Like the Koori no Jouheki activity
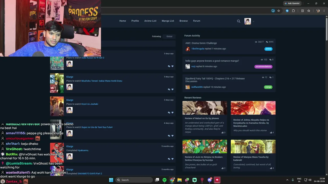Image resolution: width=328 pixels, height=184 pixels. (172, 112)
